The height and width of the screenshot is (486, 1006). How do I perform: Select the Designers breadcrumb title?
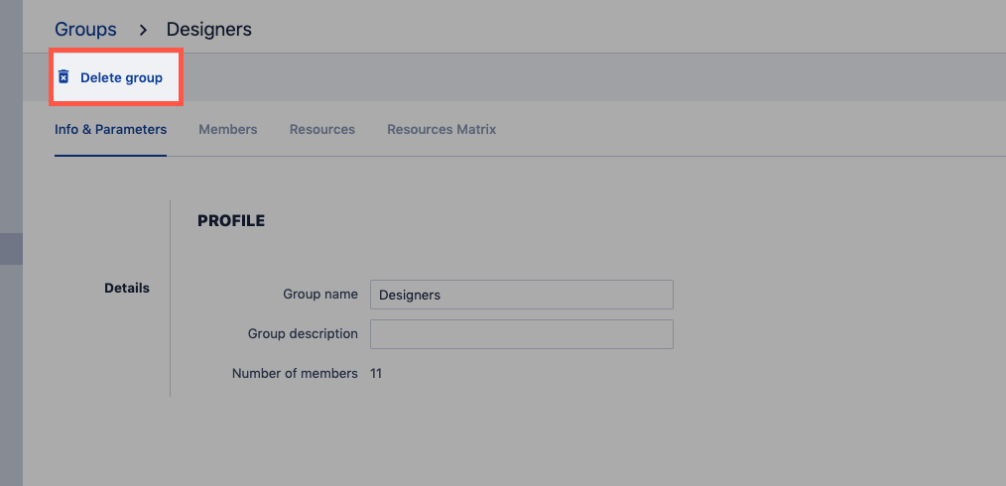[208, 30]
